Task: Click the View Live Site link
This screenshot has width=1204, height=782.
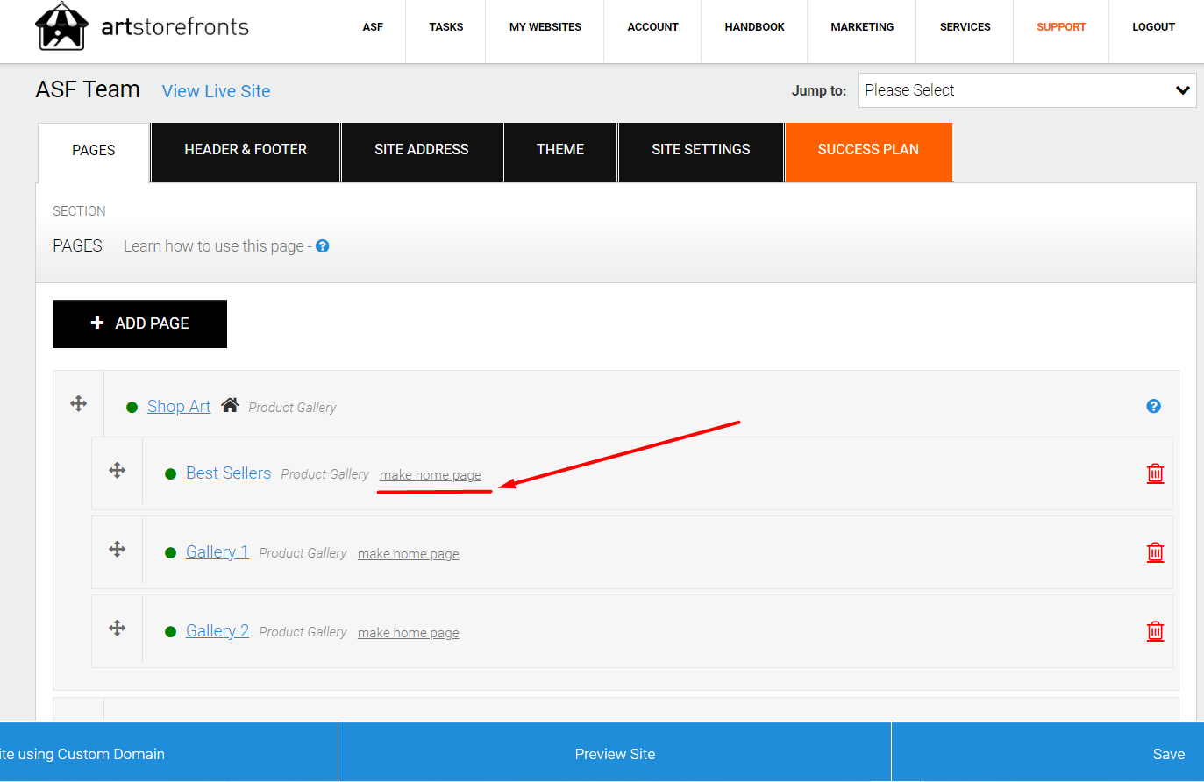Action: point(216,91)
